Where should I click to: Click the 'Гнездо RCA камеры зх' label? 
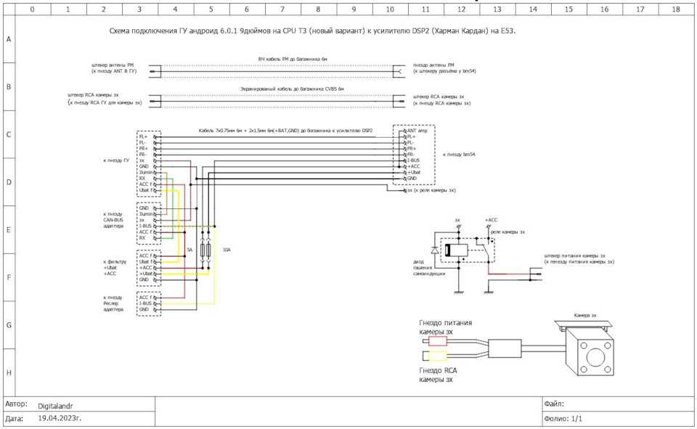[x=438, y=375]
